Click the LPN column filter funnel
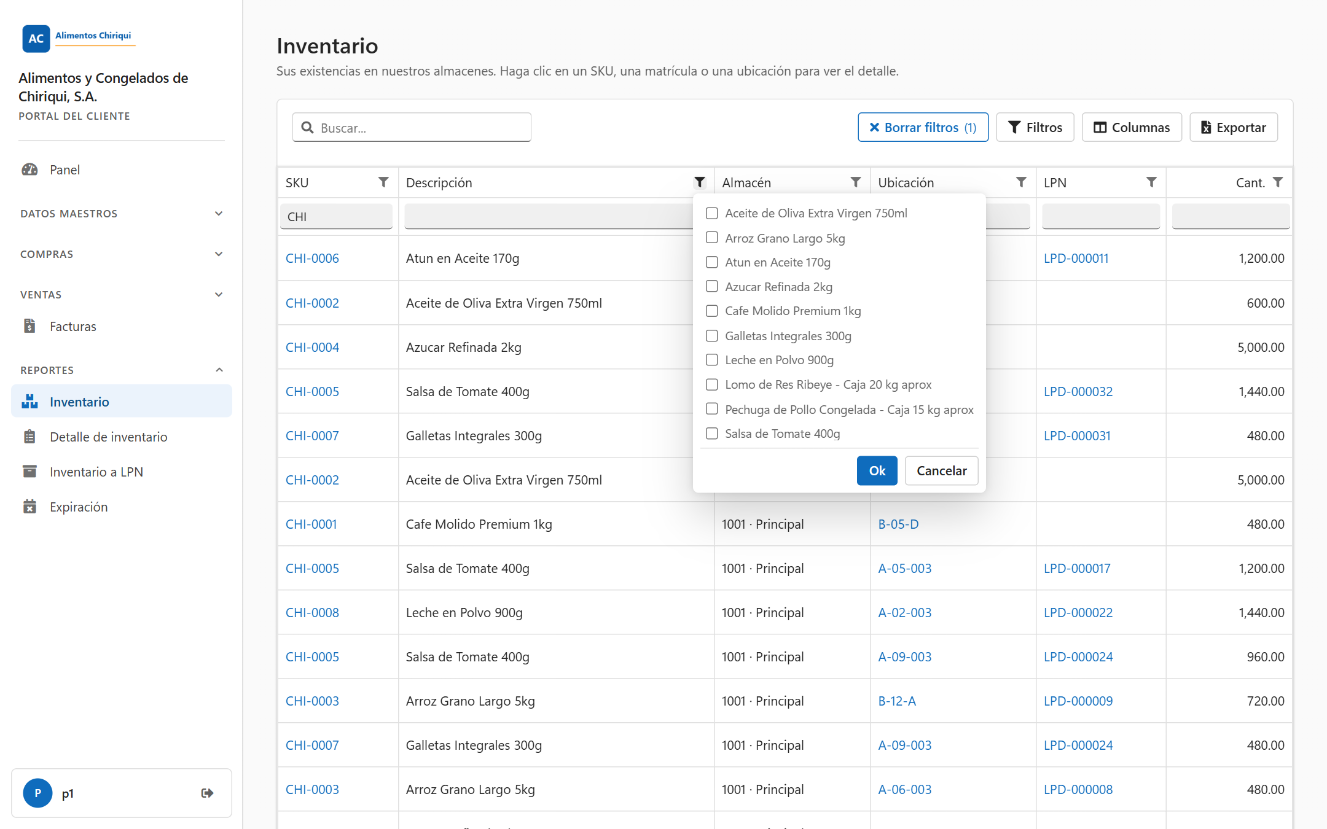Image resolution: width=1327 pixels, height=829 pixels. [x=1151, y=182]
